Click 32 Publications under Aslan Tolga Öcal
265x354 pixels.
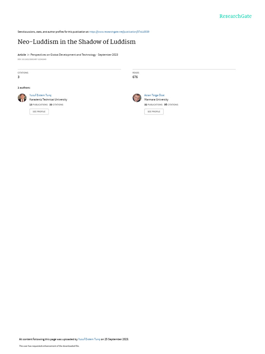pos(154,105)
